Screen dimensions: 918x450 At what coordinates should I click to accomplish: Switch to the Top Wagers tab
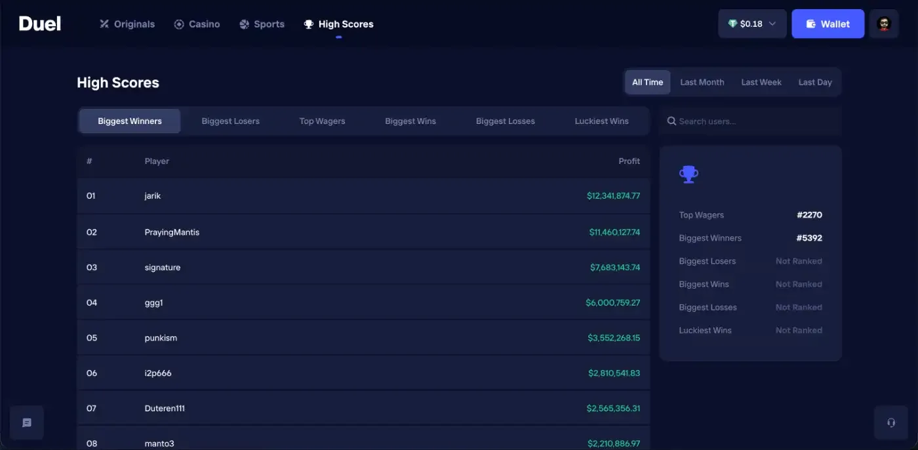322,121
